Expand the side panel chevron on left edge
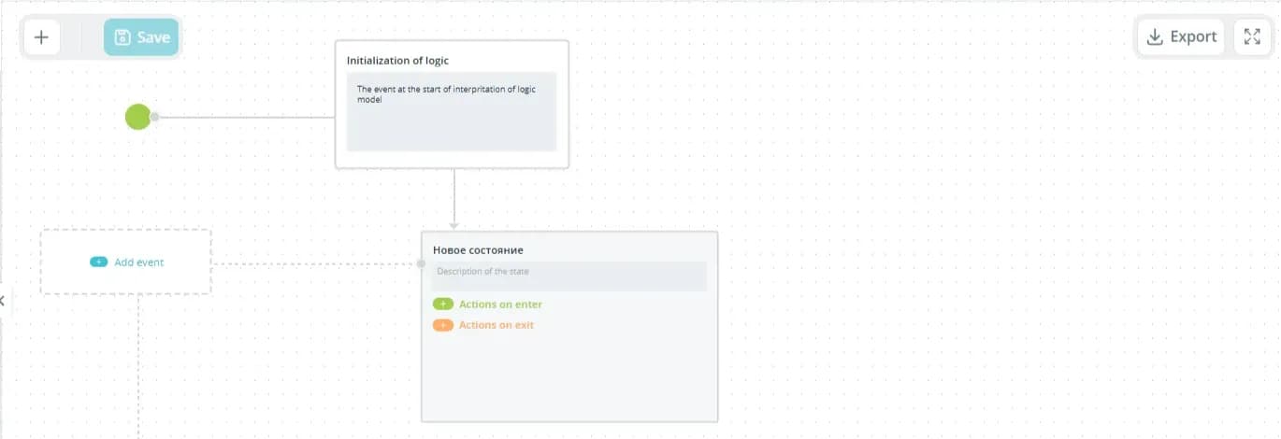1281x439 pixels. coord(3,300)
